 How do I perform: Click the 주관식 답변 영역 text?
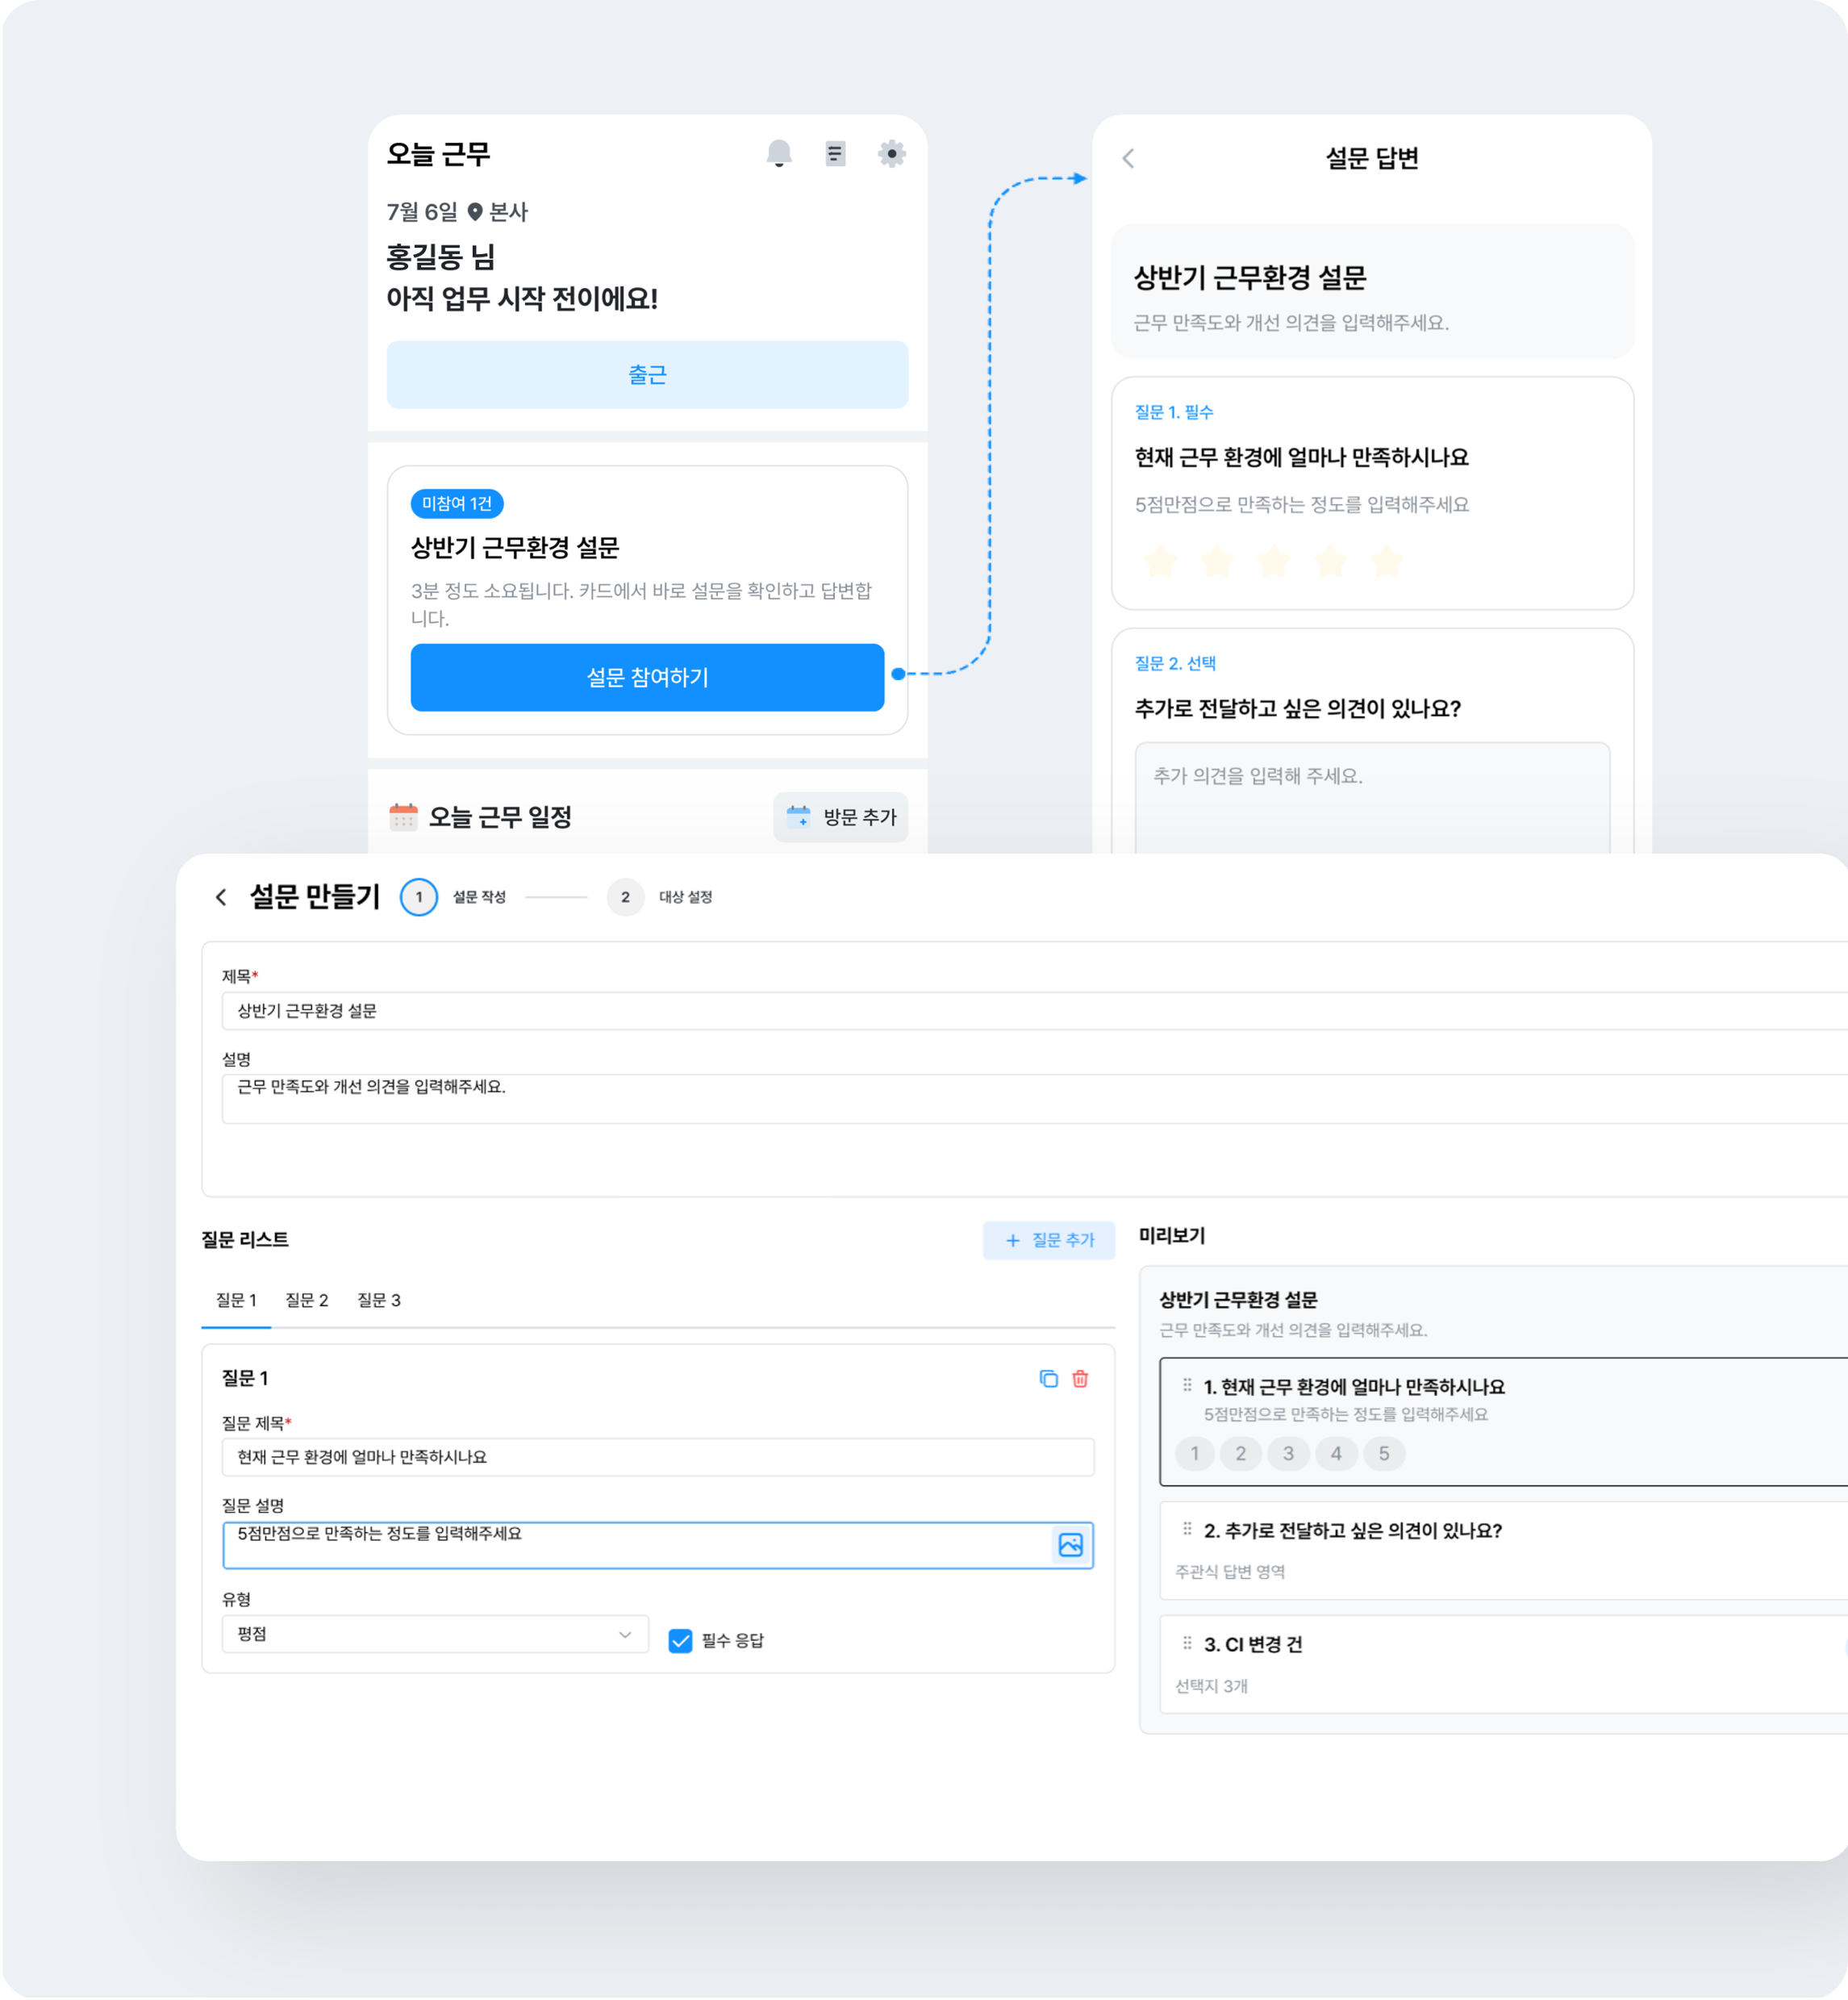[x=1230, y=1572]
